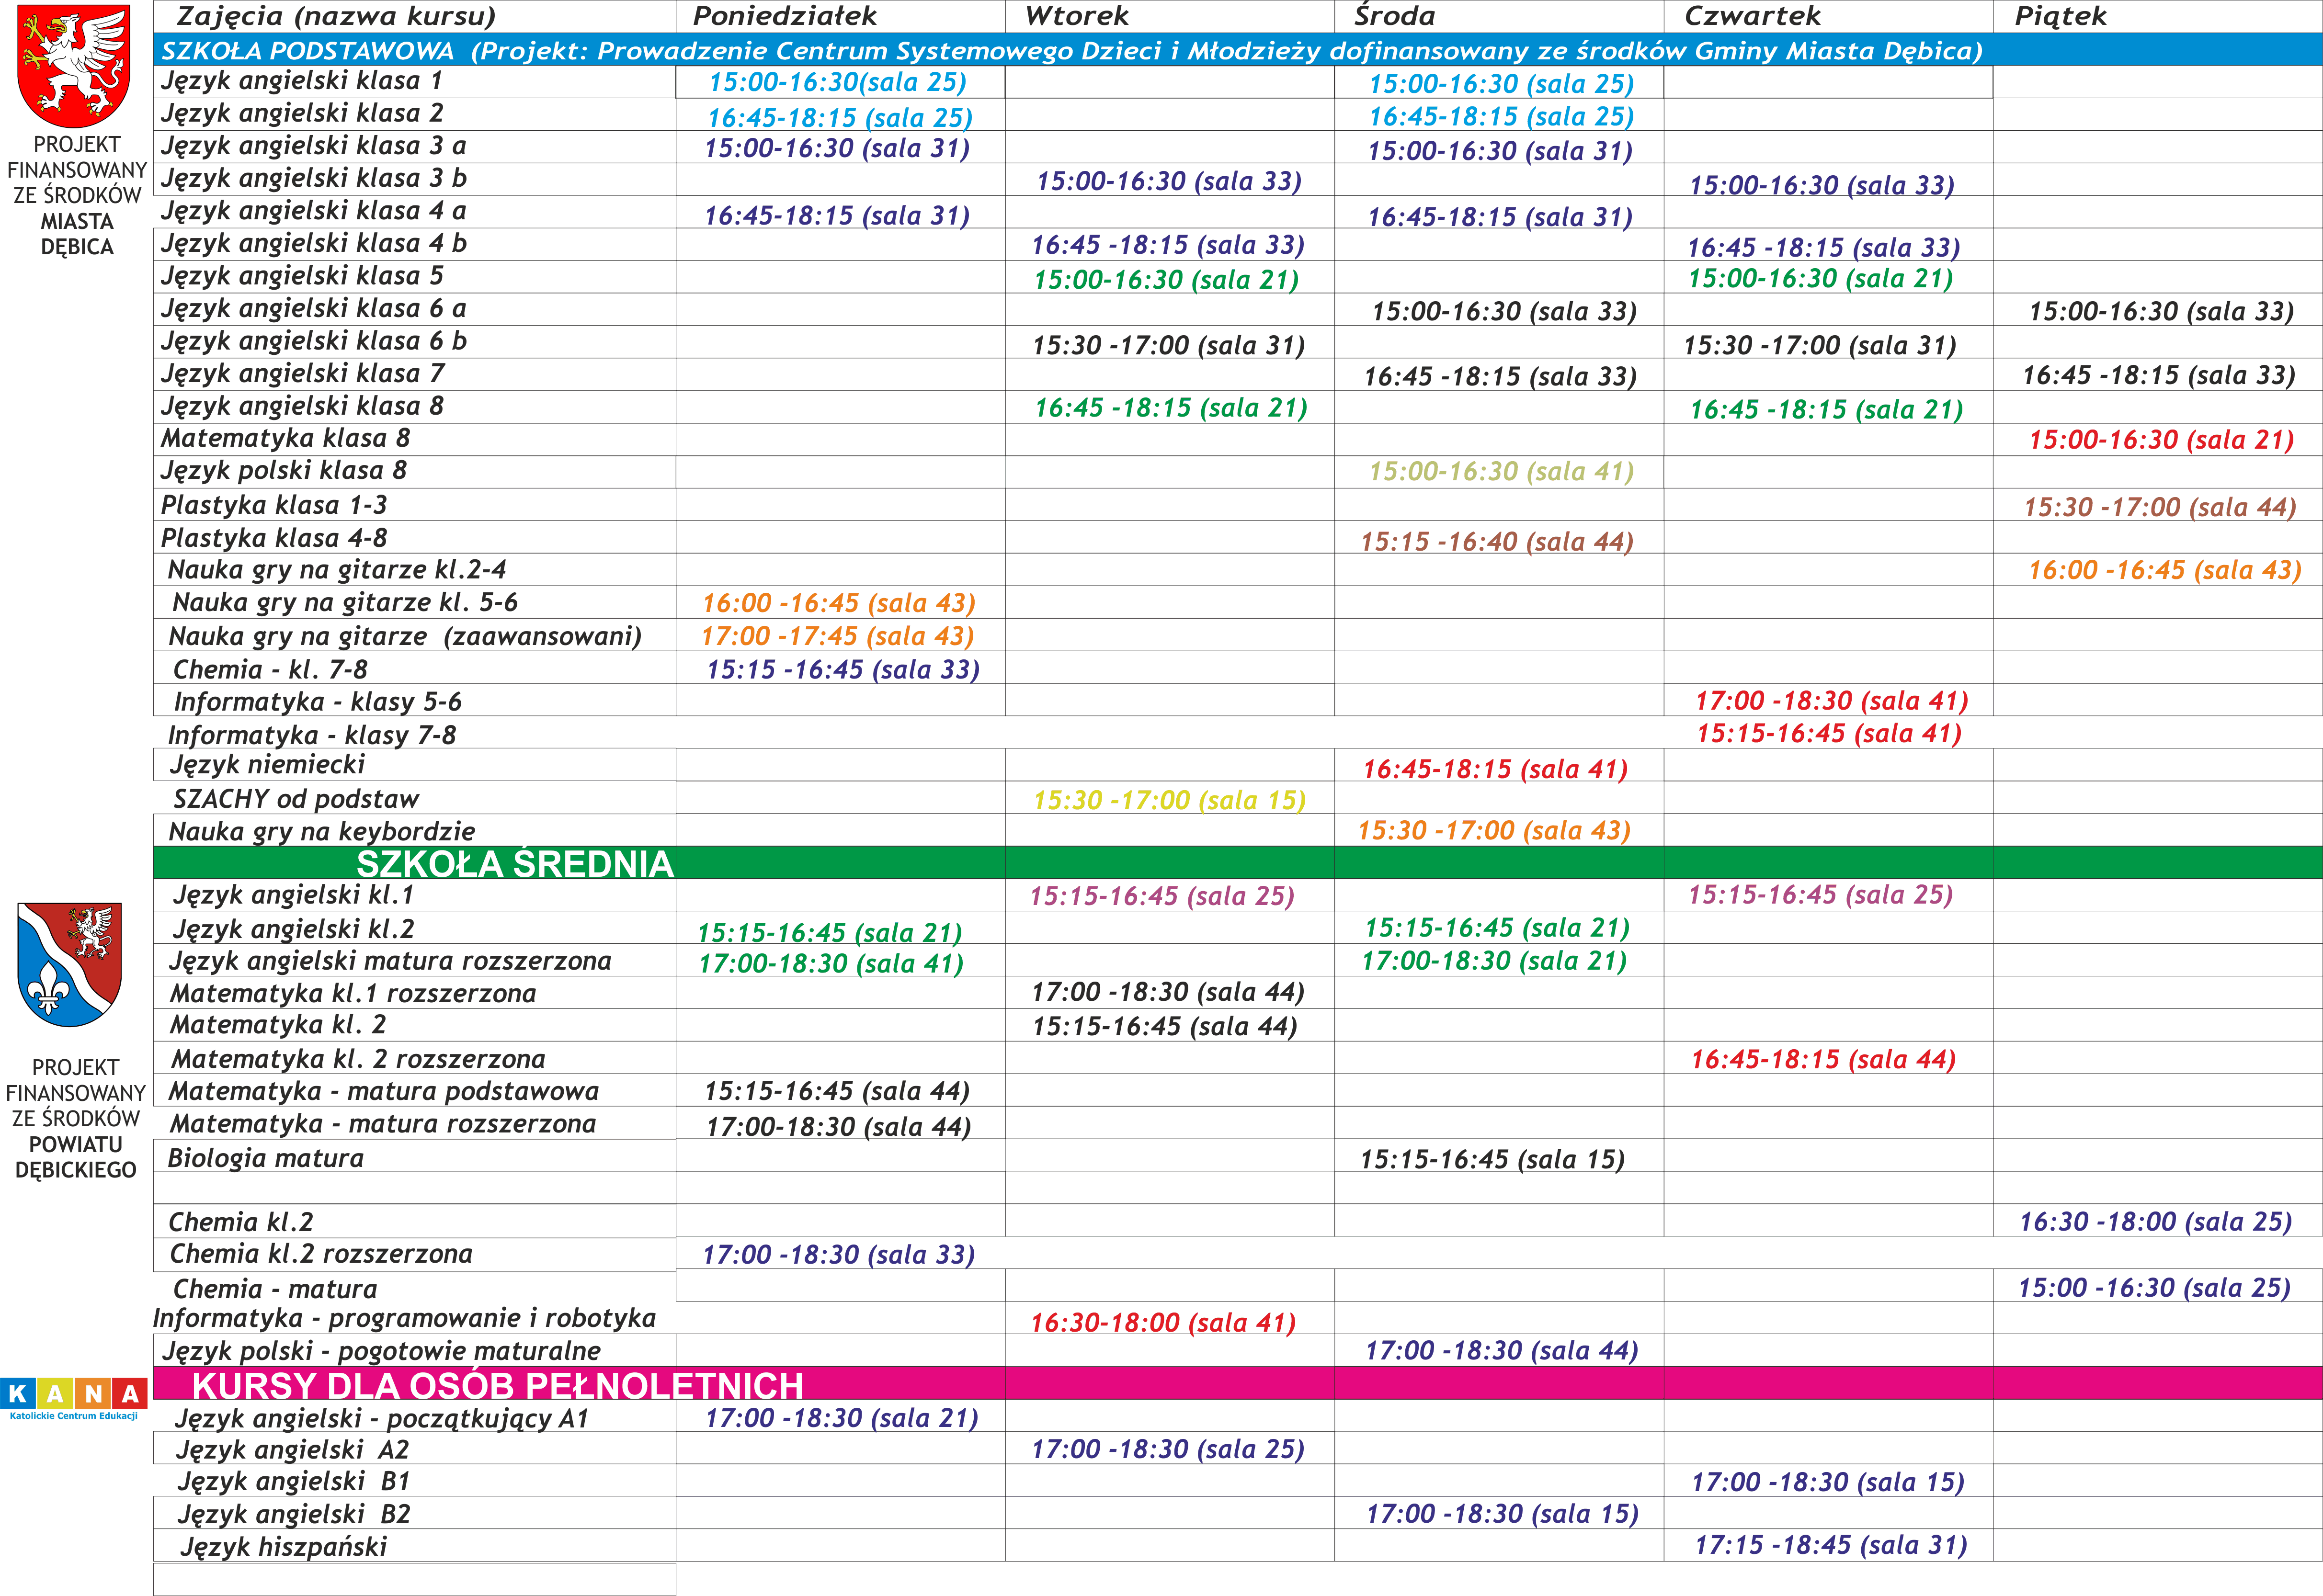Select the row label 'Plastyka klasa 1-3'
The height and width of the screenshot is (1596, 2323).
tap(273, 505)
